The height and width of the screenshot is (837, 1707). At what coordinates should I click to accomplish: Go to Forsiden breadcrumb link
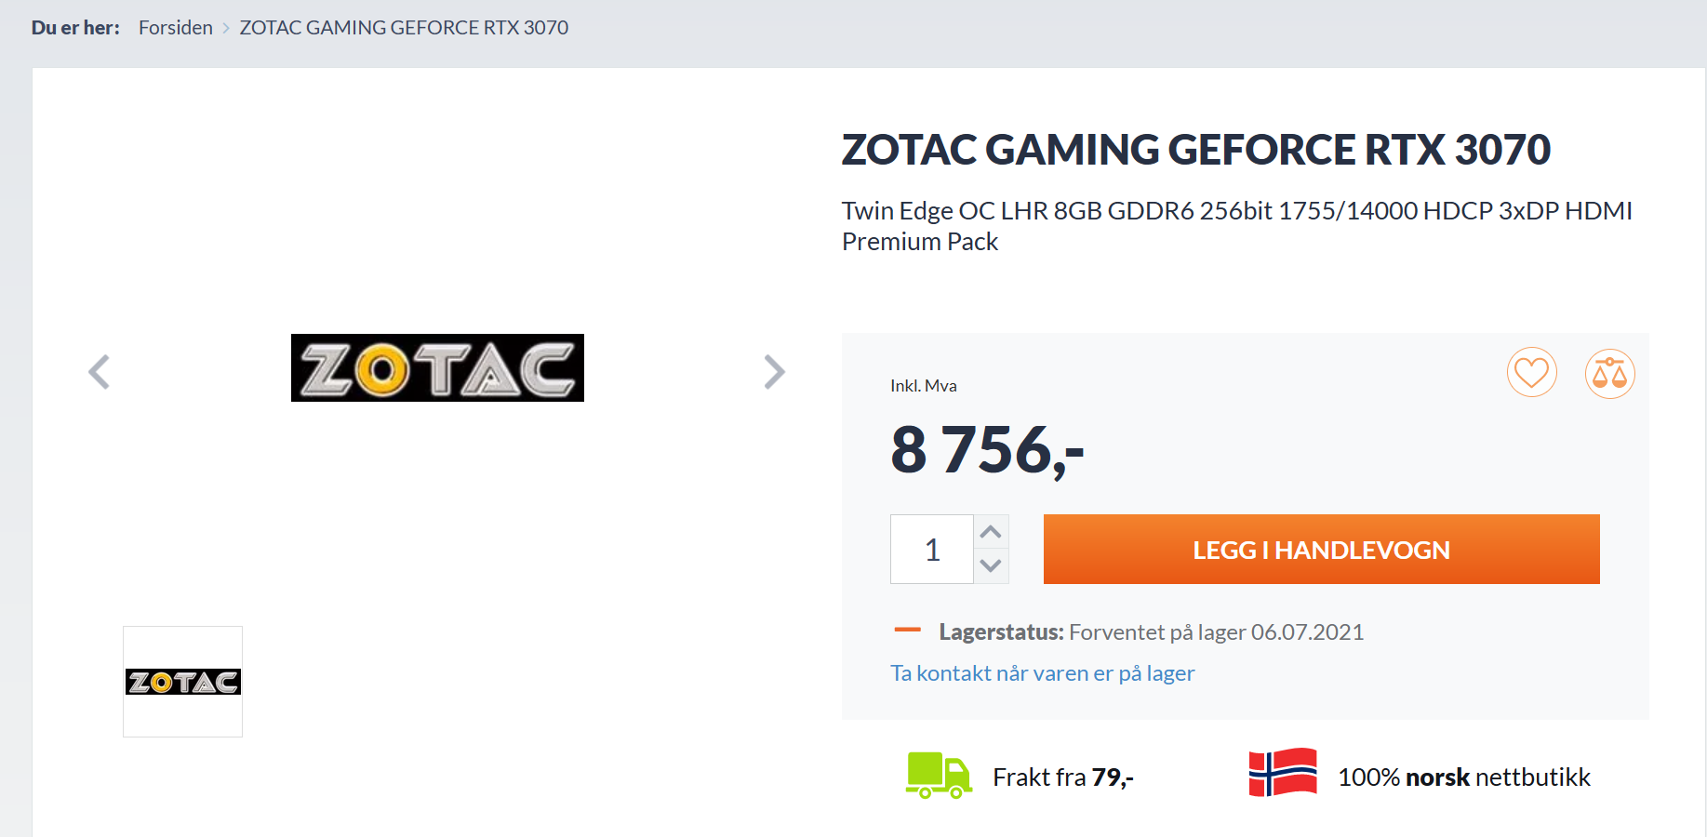click(x=176, y=28)
